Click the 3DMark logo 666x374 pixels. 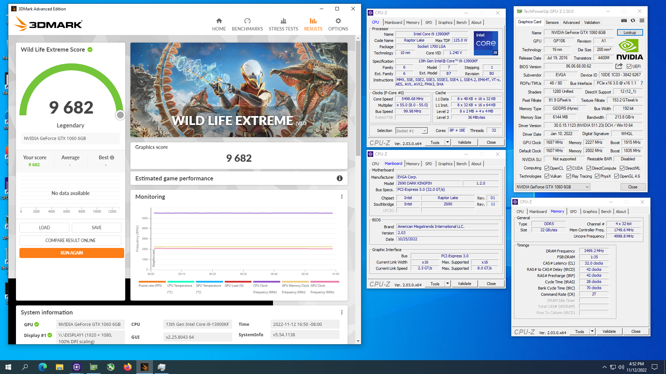pos(48,24)
